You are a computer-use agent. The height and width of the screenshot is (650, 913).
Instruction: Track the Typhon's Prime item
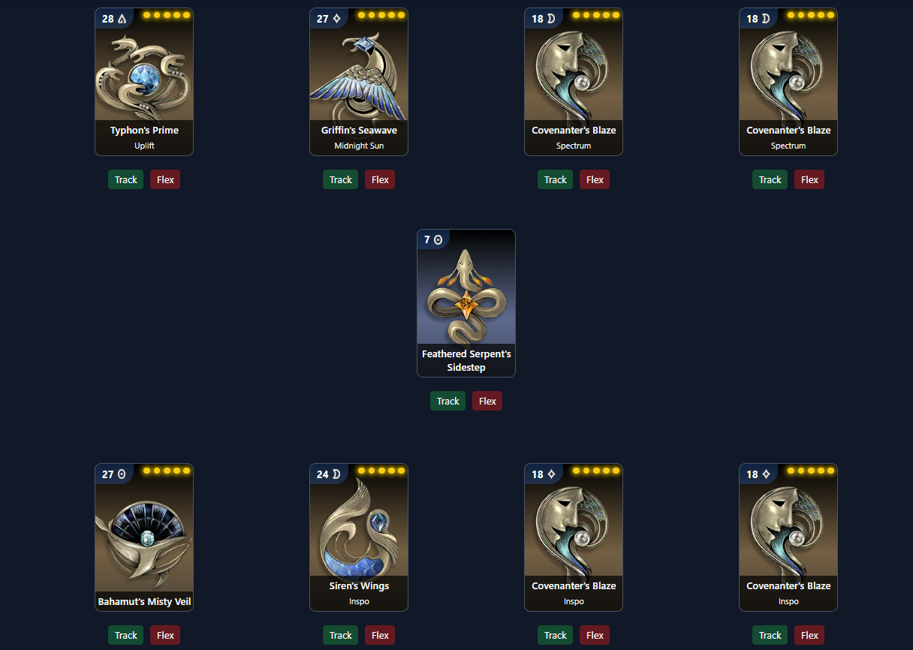click(125, 179)
